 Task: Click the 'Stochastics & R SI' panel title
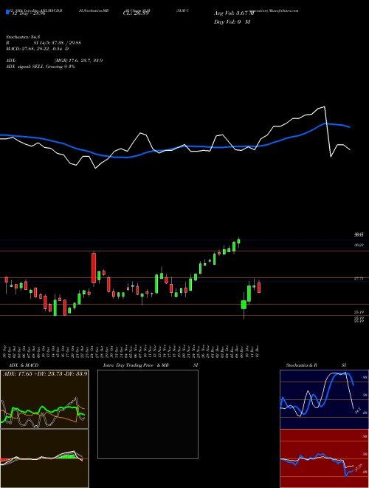tap(316, 365)
